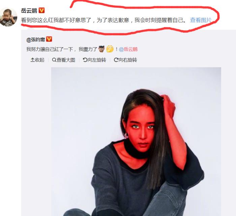The width and height of the screenshot is (236, 216).
Task: Rotate the image using 向右旋转 label
Action: click(x=128, y=60)
